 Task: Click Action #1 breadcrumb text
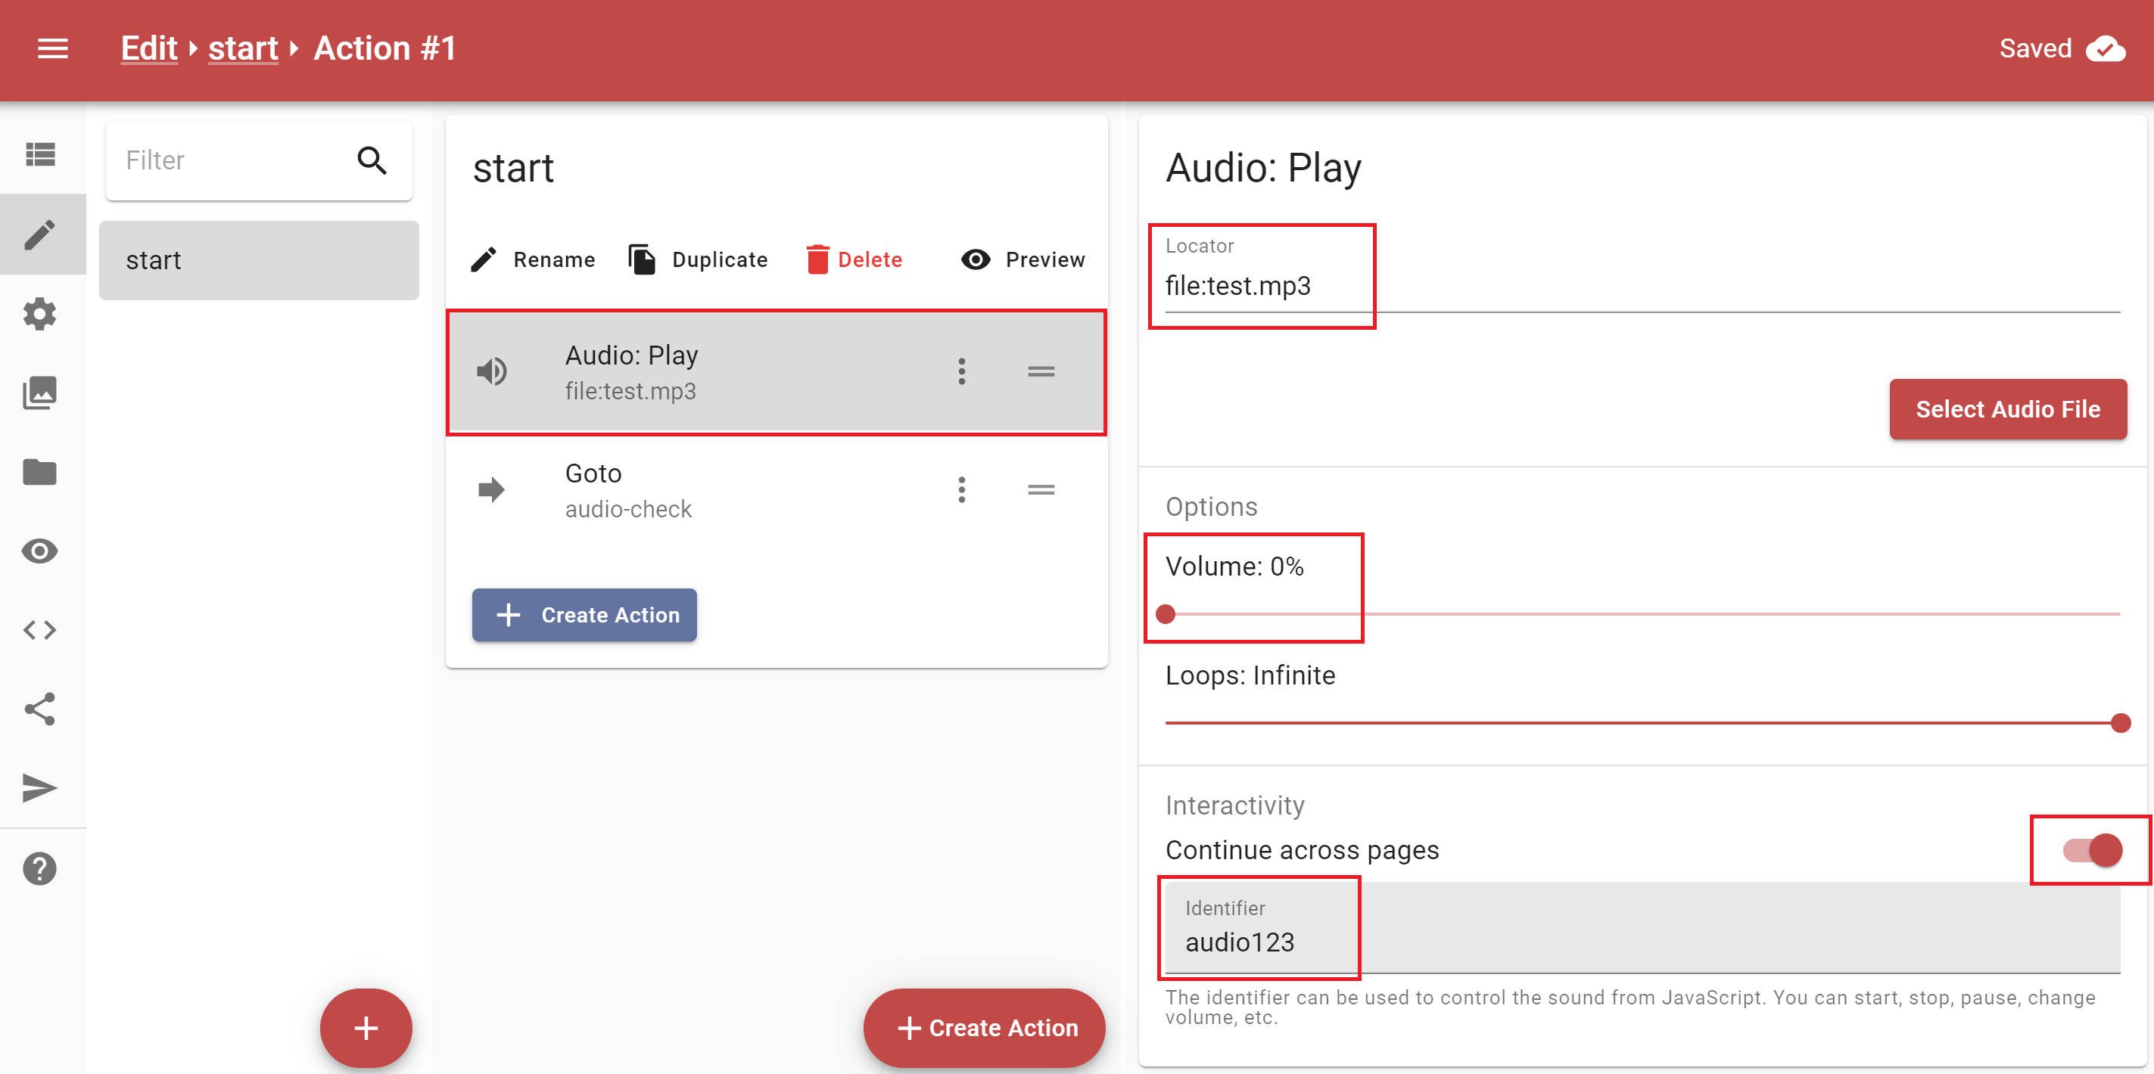pos(384,48)
